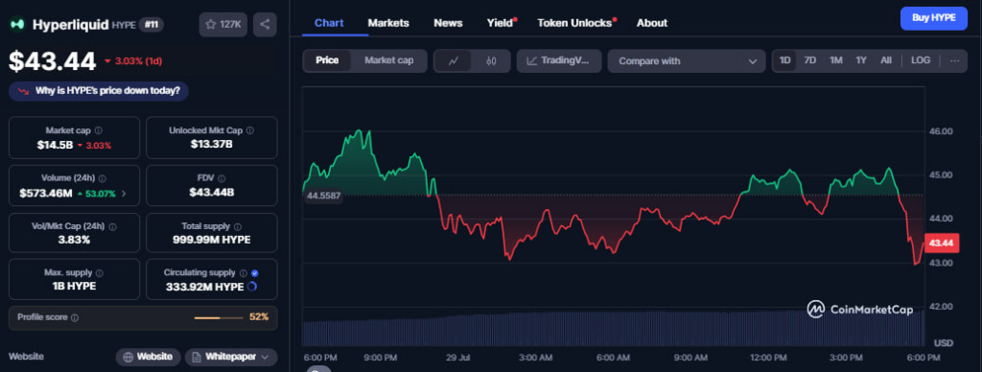Open the TradingView chart option

click(x=559, y=60)
